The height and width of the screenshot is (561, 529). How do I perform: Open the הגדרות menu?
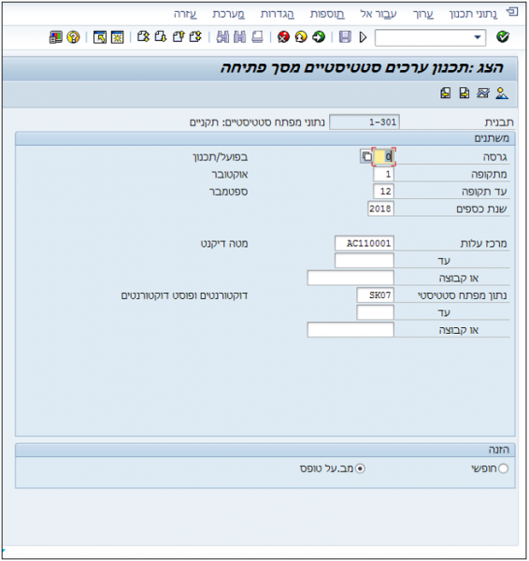point(278,14)
